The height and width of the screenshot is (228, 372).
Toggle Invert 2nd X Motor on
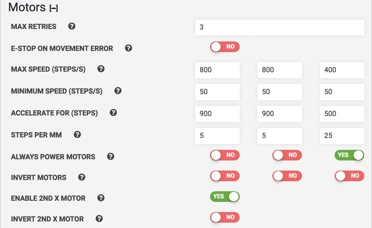(x=225, y=217)
